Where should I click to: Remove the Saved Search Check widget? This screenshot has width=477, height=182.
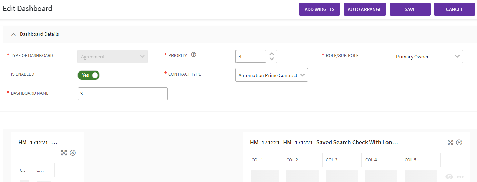459,142
